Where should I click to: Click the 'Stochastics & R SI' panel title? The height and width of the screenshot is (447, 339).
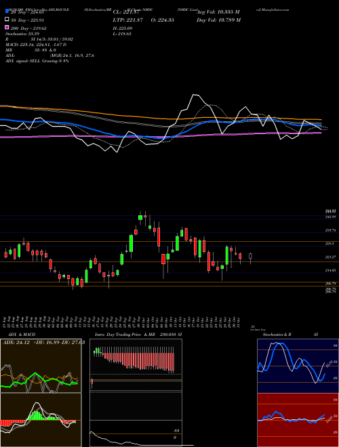click(290, 335)
